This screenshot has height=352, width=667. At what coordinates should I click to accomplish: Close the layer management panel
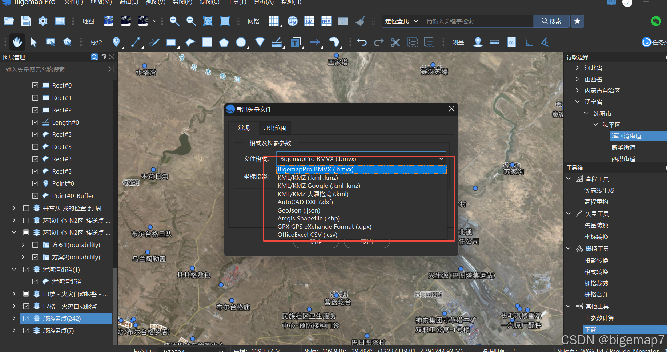[x=112, y=57]
